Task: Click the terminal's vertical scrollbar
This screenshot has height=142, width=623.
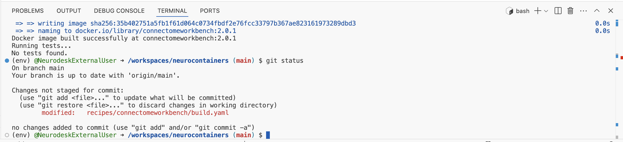Action: [x=617, y=80]
